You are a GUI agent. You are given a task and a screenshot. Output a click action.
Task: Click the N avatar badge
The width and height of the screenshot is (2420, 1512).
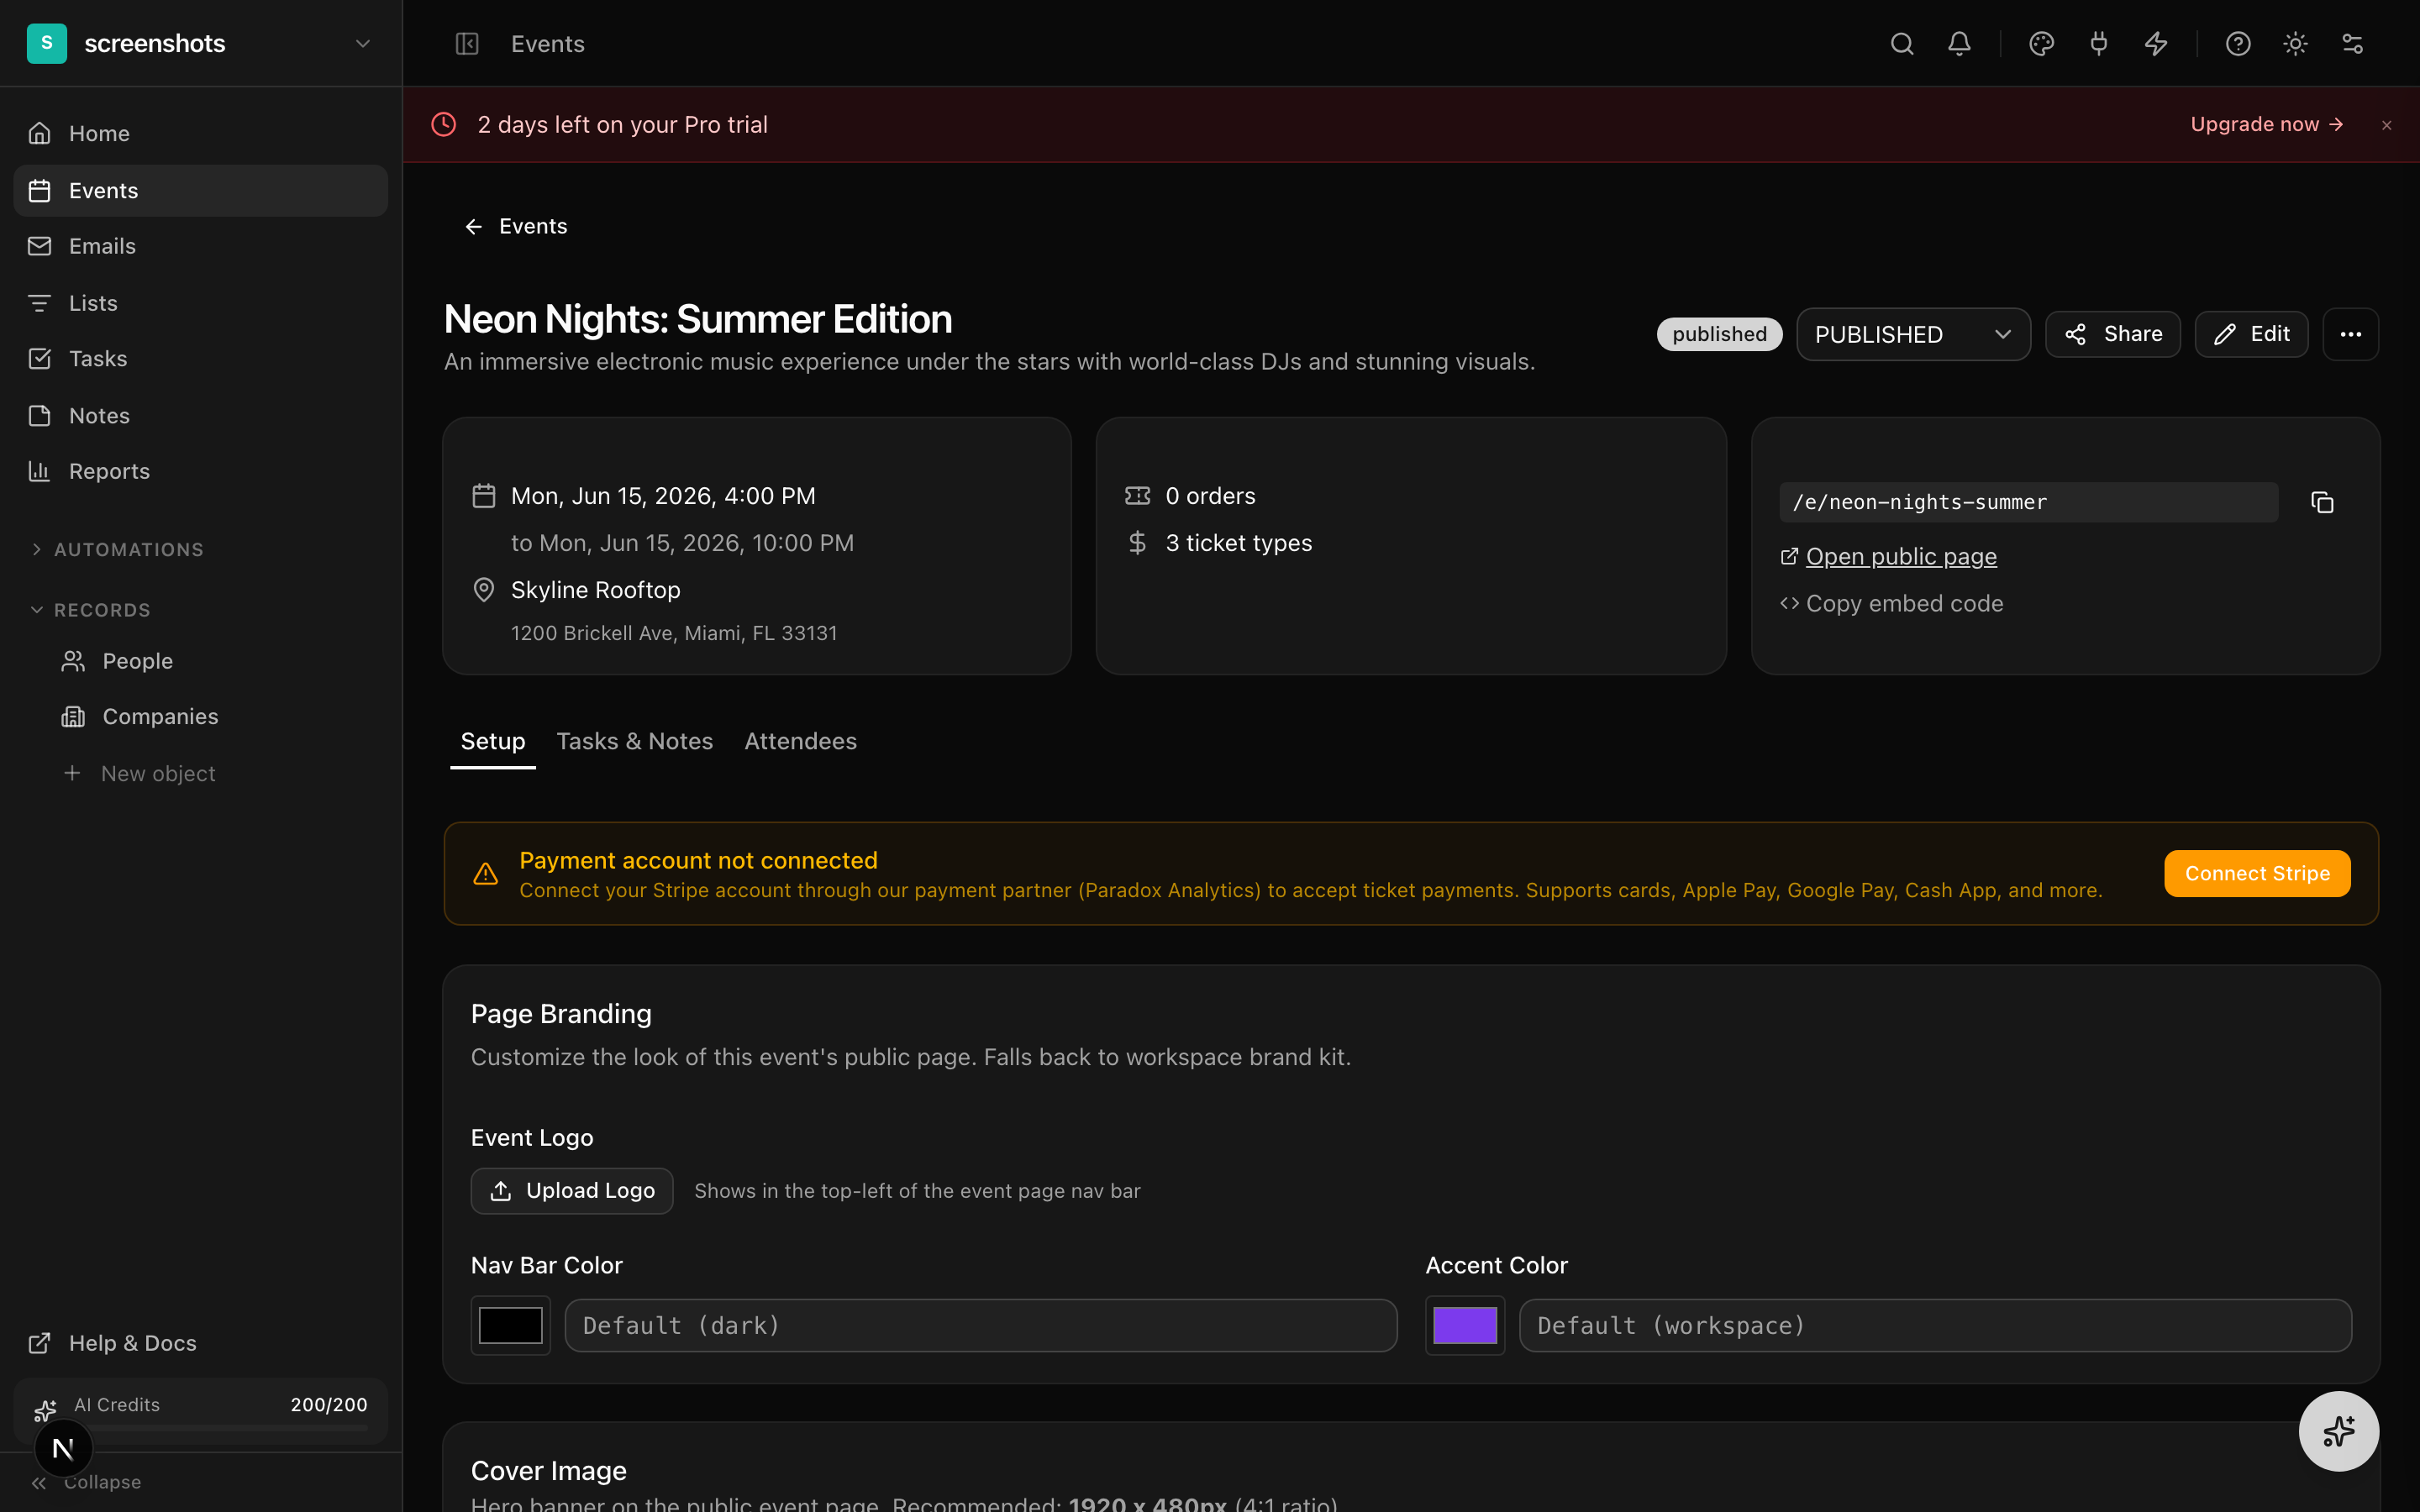point(63,1448)
